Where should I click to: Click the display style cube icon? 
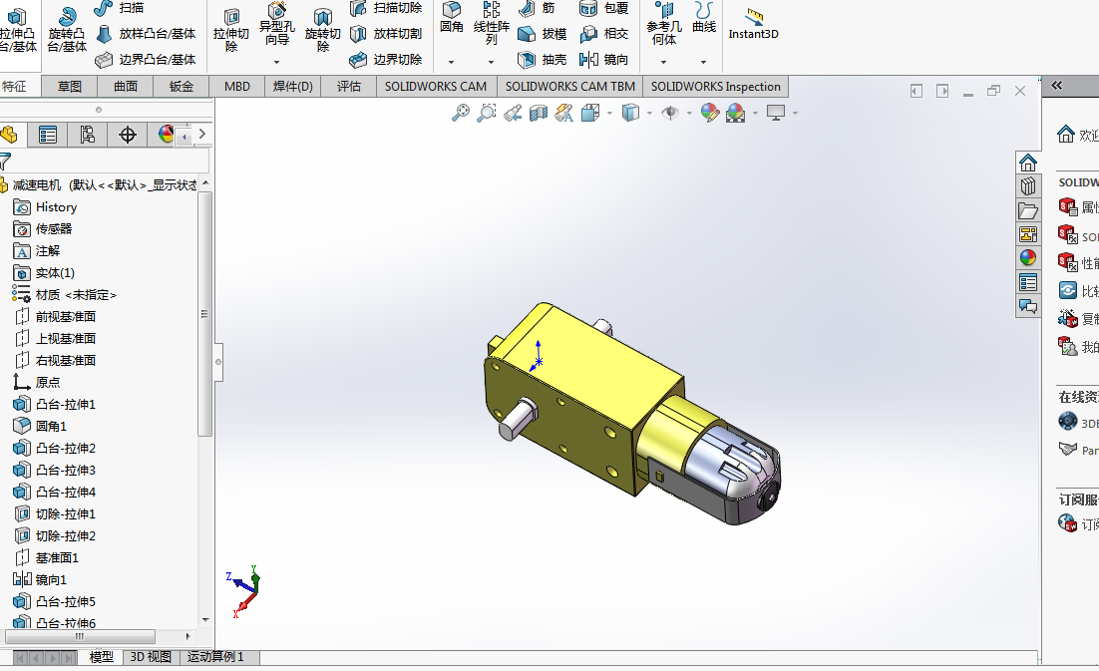pyautogui.click(x=631, y=112)
